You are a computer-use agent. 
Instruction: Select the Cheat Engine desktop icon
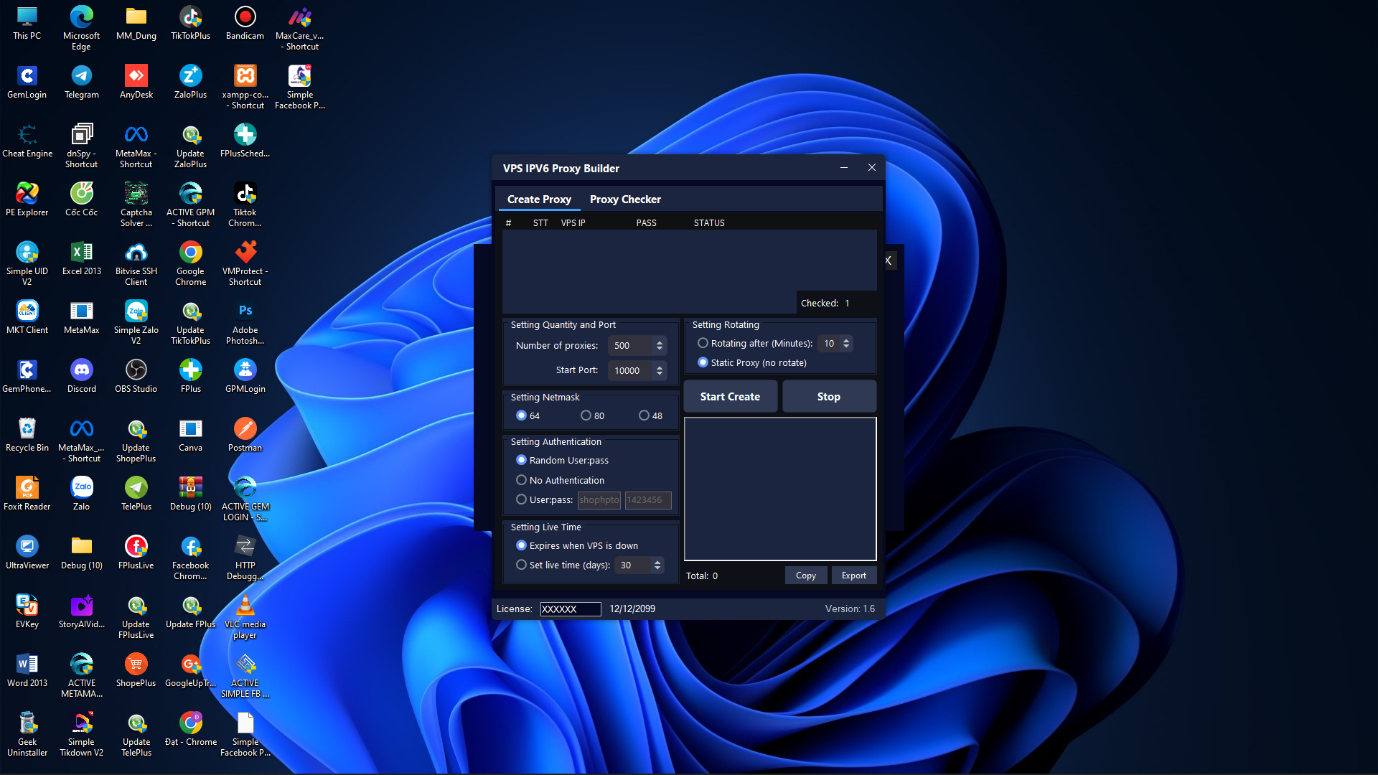(27, 141)
